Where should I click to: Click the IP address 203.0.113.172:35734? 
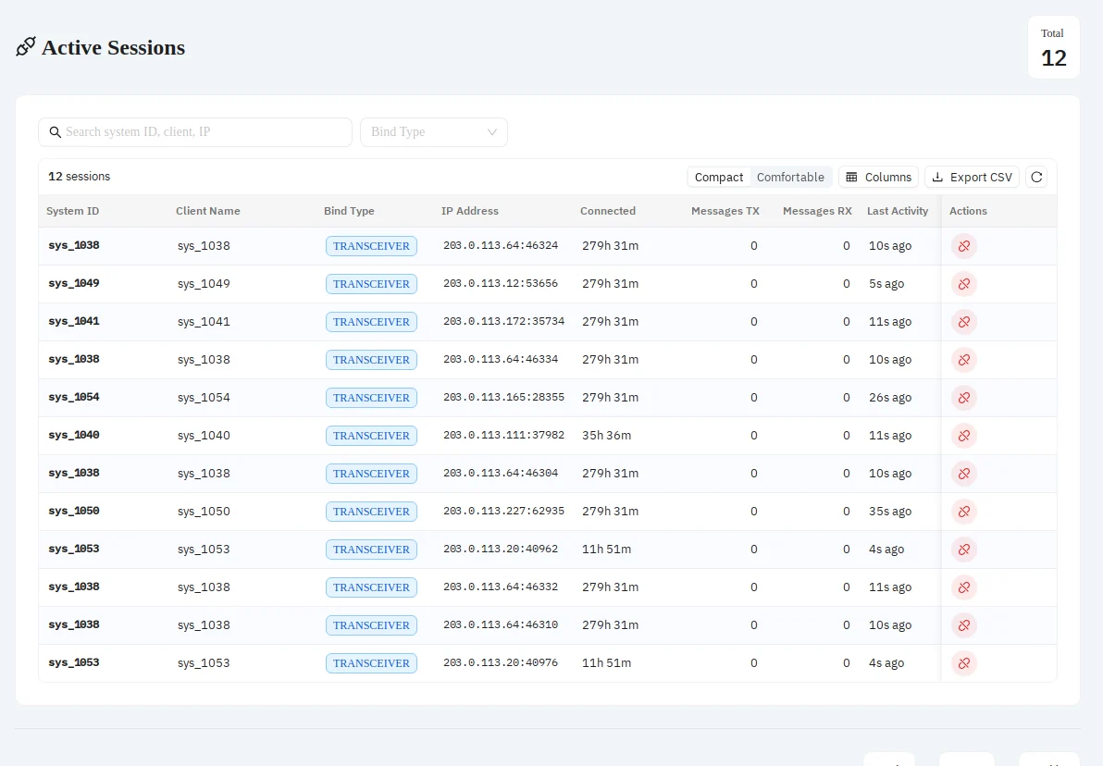pyautogui.click(x=503, y=321)
